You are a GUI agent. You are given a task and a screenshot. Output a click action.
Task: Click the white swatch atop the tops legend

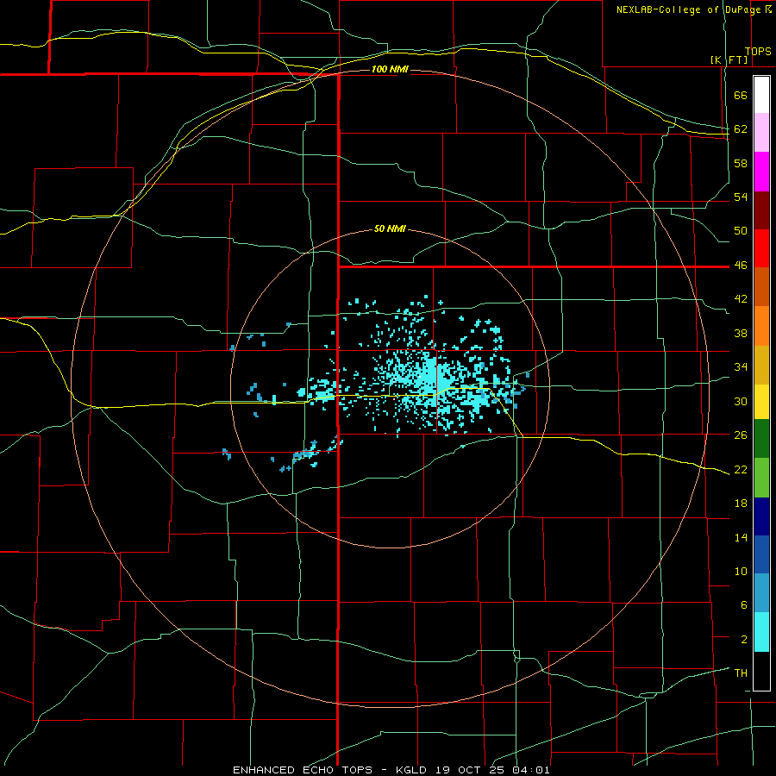[x=761, y=95]
